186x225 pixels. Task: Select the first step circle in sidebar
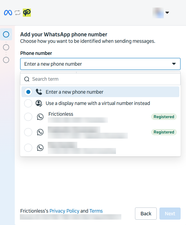[6, 34]
